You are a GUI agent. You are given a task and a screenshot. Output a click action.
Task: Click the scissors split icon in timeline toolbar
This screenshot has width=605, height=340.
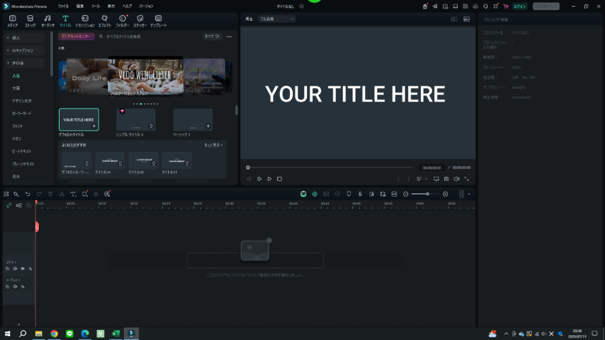[x=62, y=194]
